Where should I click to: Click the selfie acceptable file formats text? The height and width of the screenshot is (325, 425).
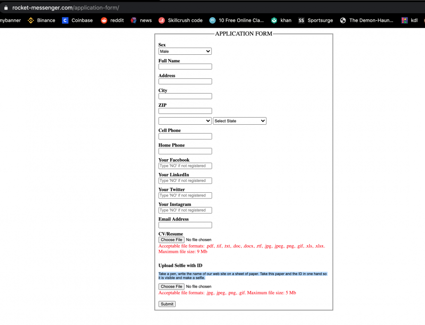pyautogui.click(x=227, y=293)
